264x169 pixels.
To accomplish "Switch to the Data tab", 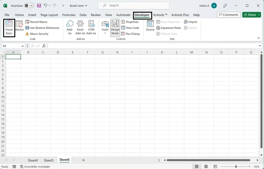I will [x=83, y=15].
